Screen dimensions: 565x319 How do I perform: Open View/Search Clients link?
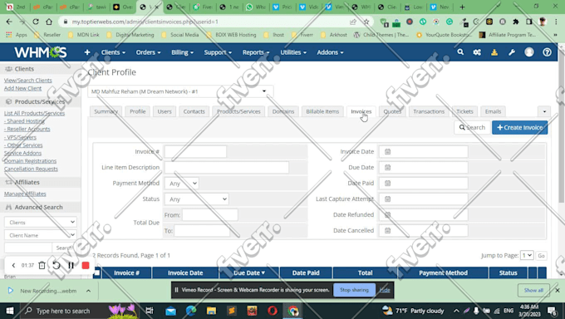tap(27, 81)
